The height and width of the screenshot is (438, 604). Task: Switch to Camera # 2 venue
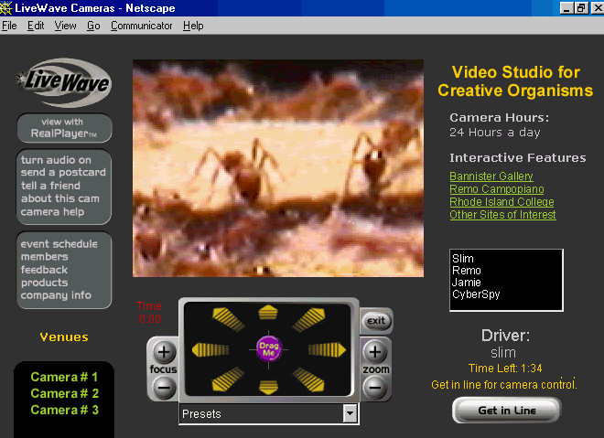point(64,393)
